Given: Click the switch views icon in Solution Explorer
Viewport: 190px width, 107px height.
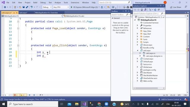Looking at the screenshot, I should (145, 10).
